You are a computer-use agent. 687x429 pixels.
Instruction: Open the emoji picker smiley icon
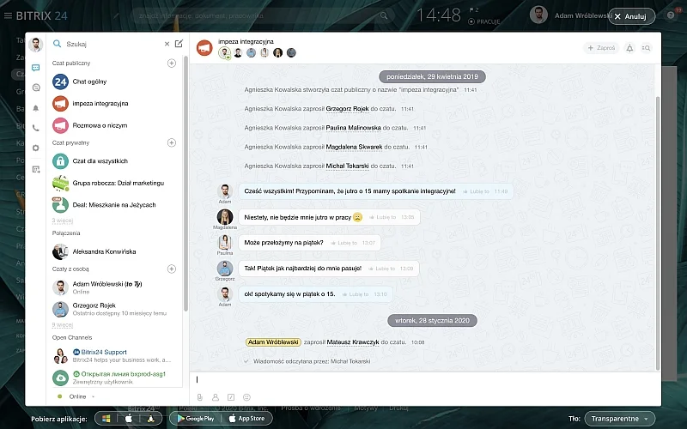pyautogui.click(x=246, y=397)
